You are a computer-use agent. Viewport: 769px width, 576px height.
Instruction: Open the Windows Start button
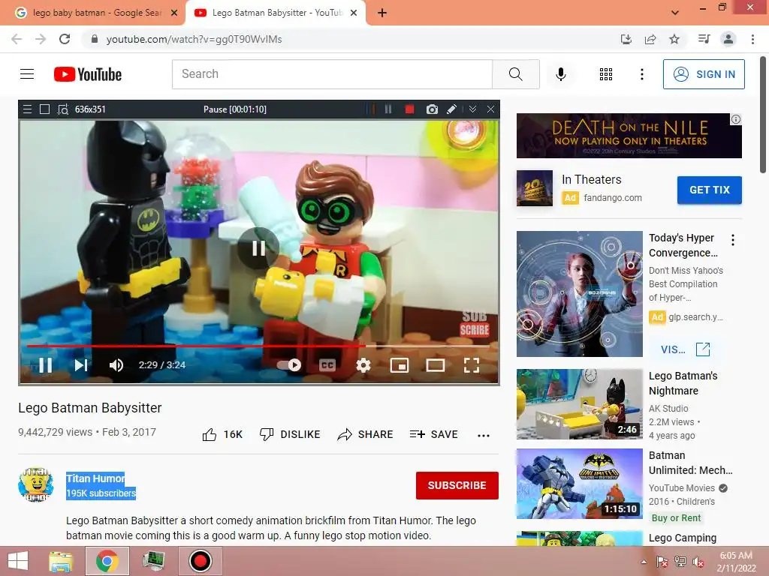point(18,561)
